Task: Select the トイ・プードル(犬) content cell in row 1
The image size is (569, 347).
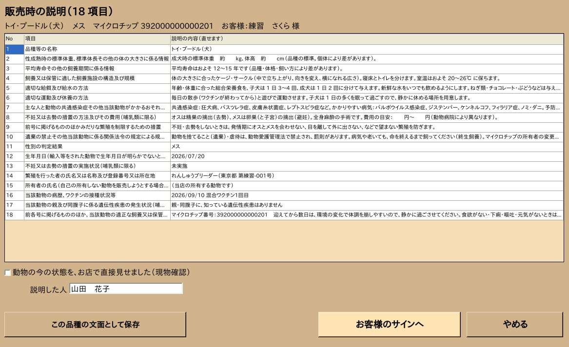Action: click(x=367, y=49)
